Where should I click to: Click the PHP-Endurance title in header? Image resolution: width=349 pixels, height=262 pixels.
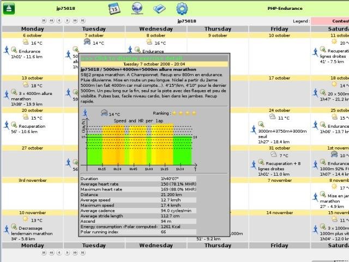[285, 9]
